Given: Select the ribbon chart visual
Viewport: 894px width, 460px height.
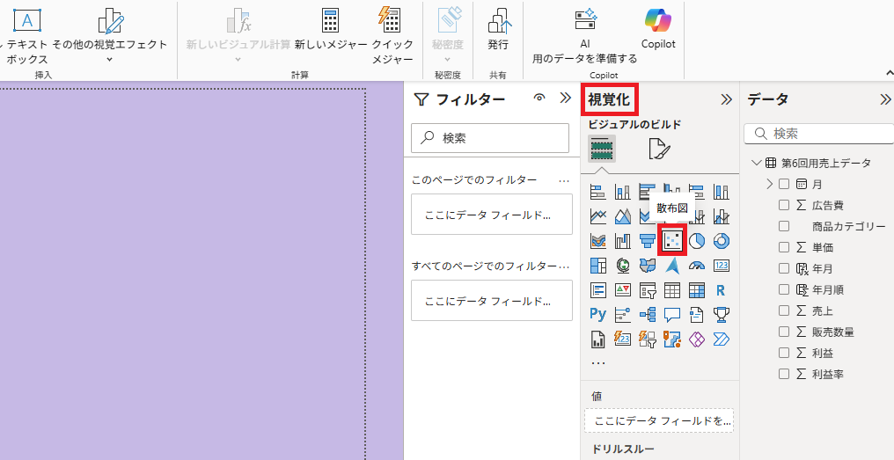Looking at the screenshot, I should (597, 241).
